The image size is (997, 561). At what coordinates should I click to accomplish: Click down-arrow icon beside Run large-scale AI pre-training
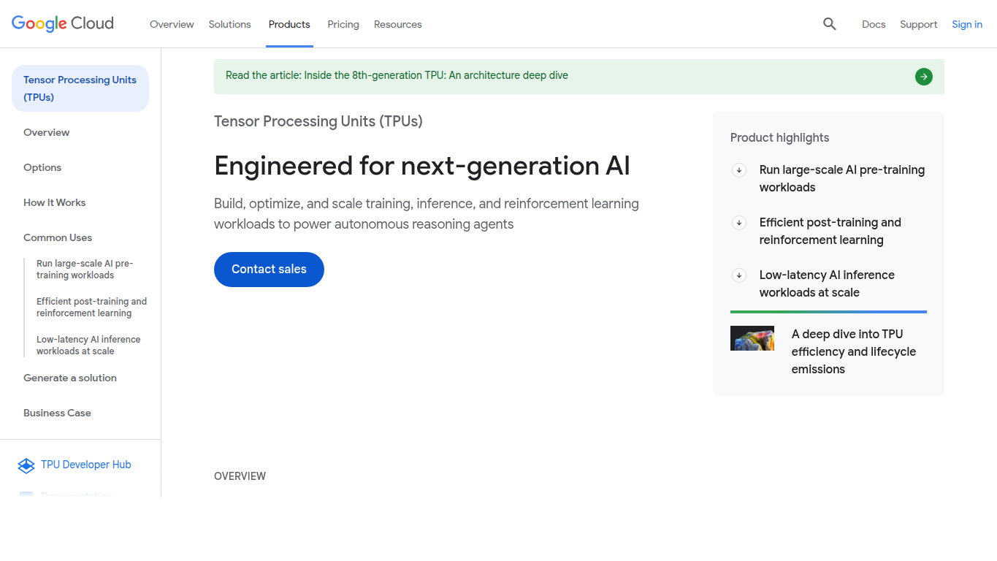(739, 170)
